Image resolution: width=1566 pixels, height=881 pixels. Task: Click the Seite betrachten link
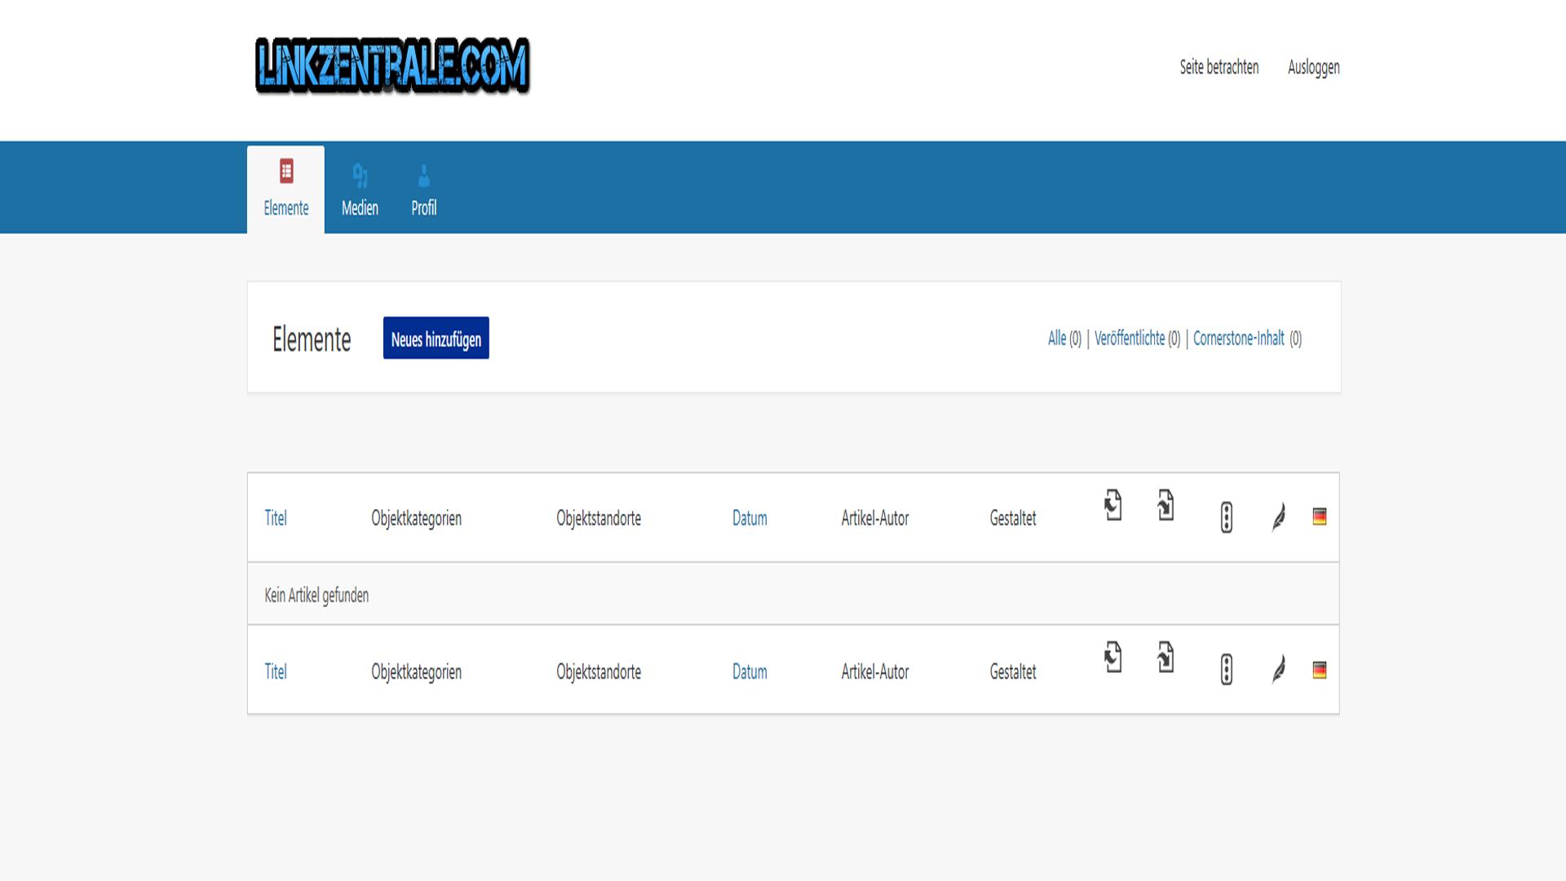(1219, 67)
